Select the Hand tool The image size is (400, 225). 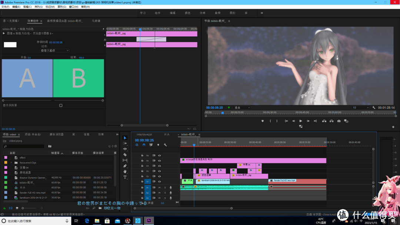[125, 171]
